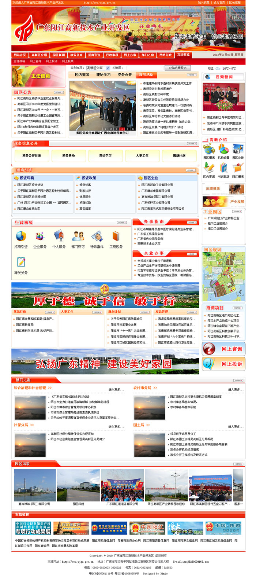This screenshot has width=256, height=577.
Task: Open the 企业服务 icon
Action: tap(40, 236)
